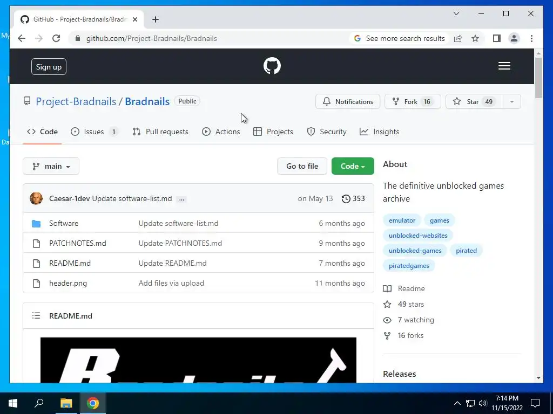Open the Pull requests tab

160,132
